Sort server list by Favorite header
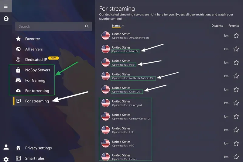The image size is (243, 162). pos(234,26)
